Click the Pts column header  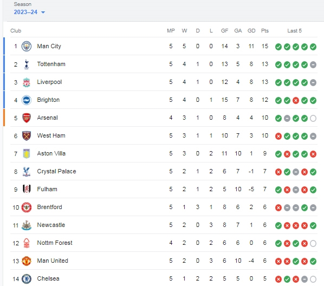pyautogui.click(x=265, y=30)
